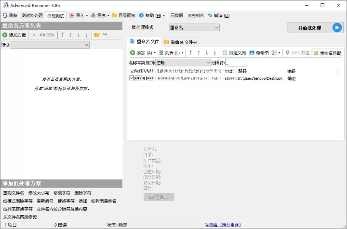Toggle the 自动测试 button
Viewport: 347px width, 229px height.
coord(56,16)
